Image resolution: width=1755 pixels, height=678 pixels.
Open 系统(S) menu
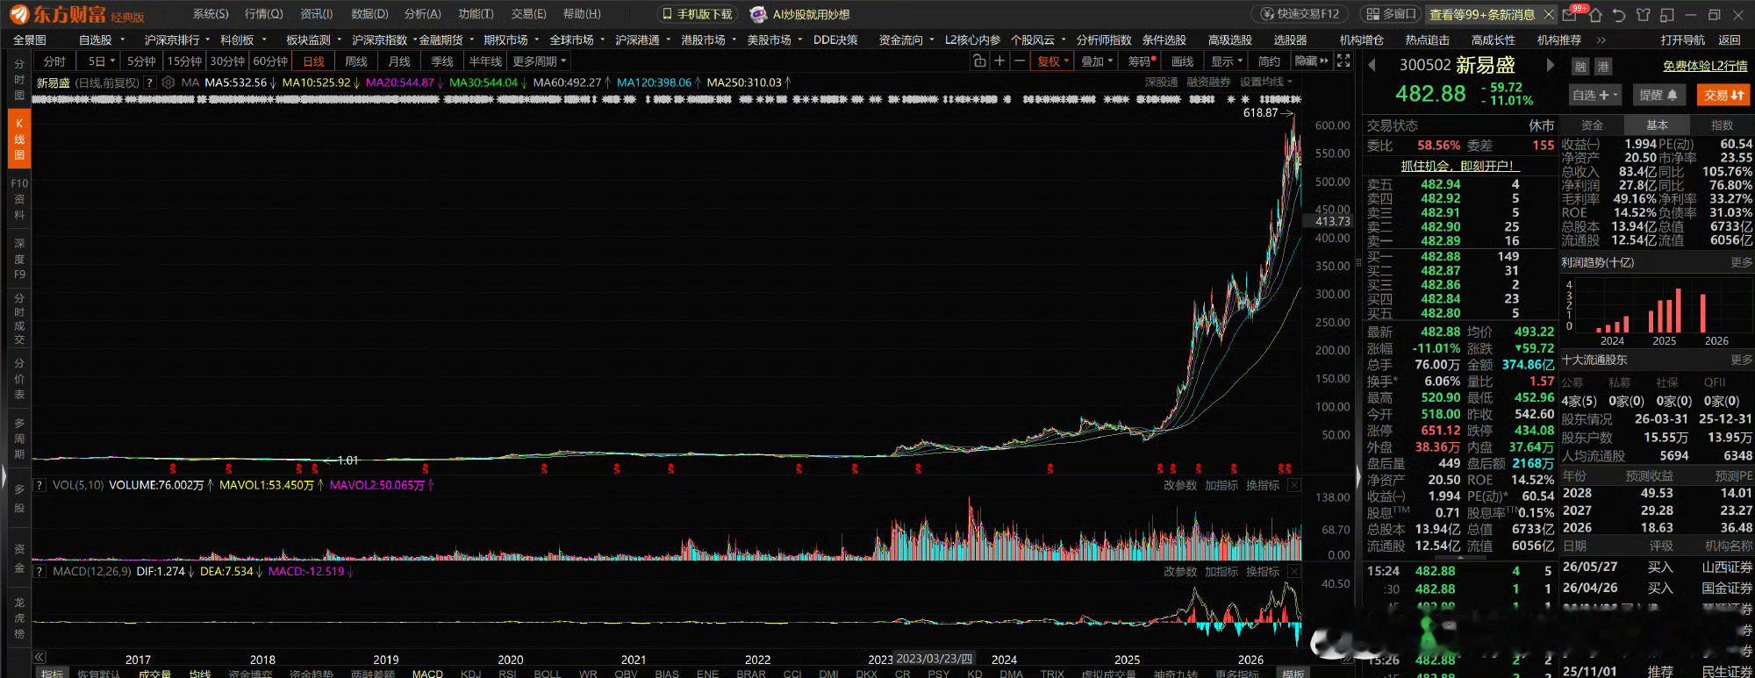pyautogui.click(x=211, y=14)
